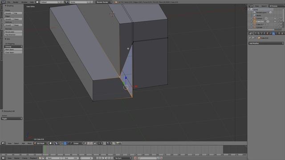Collapse the Shading panel
Image resolution: width=285 pixels, height=160 pixels.
tap(5, 6)
